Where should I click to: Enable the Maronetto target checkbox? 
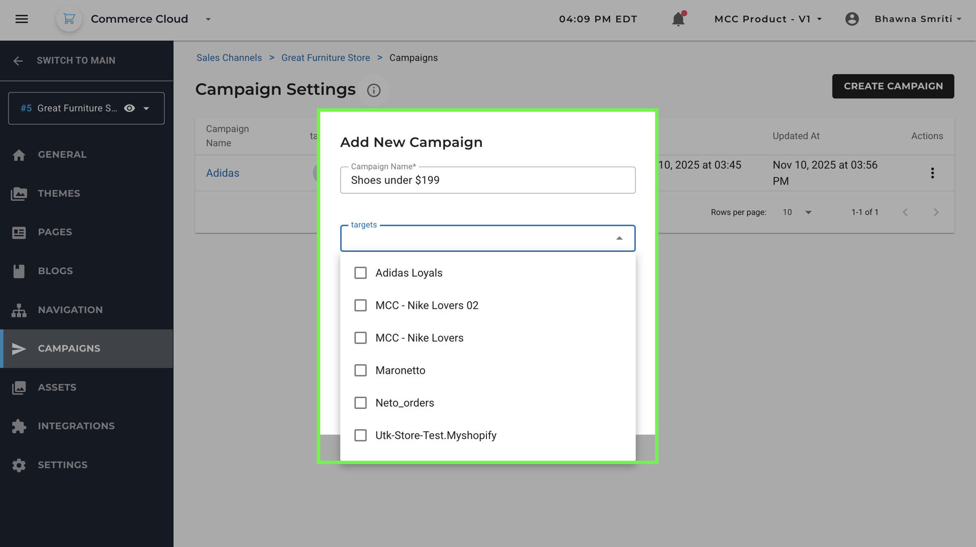click(360, 371)
